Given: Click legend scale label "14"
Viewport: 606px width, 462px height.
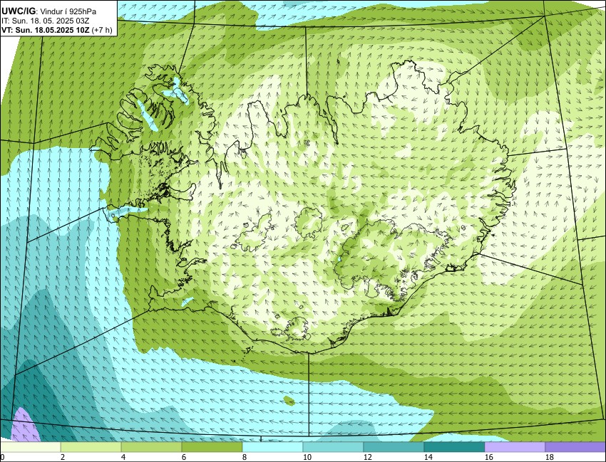Looking at the screenshot, I should click(428, 457).
